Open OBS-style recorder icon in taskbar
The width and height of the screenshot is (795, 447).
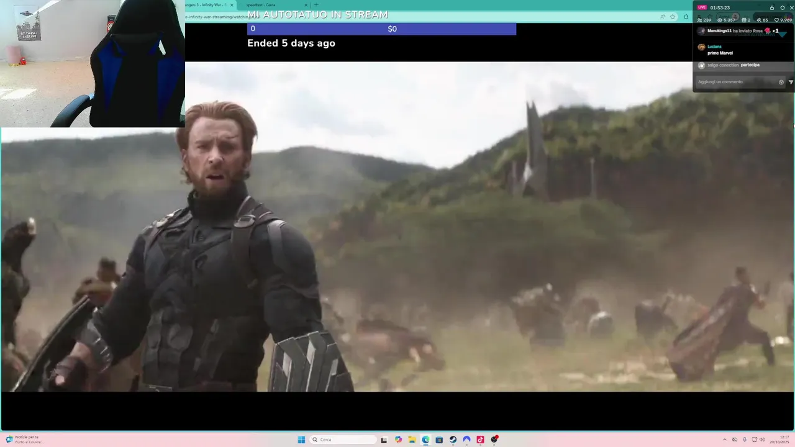click(494, 440)
